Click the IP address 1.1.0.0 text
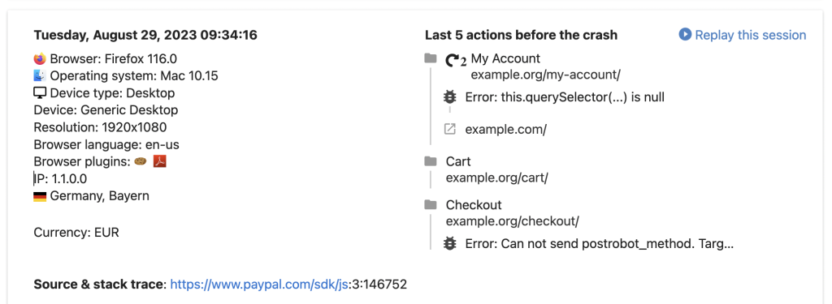The height and width of the screenshot is (304, 832). (60, 179)
